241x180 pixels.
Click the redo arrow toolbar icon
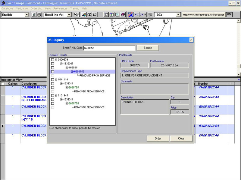pyautogui.click(x=141, y=15)
